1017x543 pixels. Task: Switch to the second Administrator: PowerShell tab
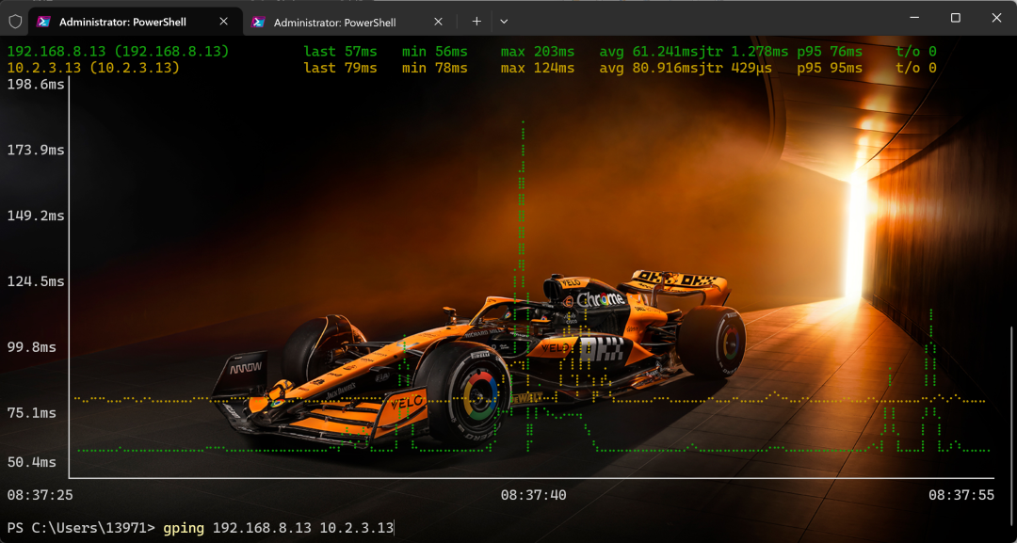(349, 22)
